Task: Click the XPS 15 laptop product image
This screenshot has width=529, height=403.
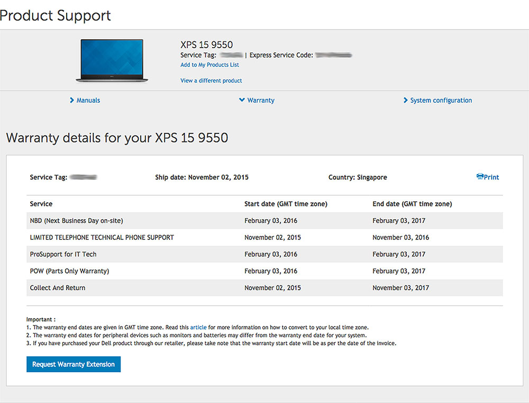Action: coord(112,61)
